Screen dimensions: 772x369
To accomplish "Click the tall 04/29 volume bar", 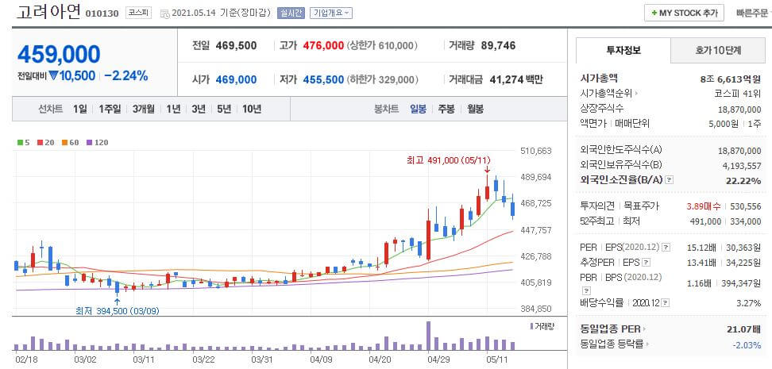I will 428,336.
